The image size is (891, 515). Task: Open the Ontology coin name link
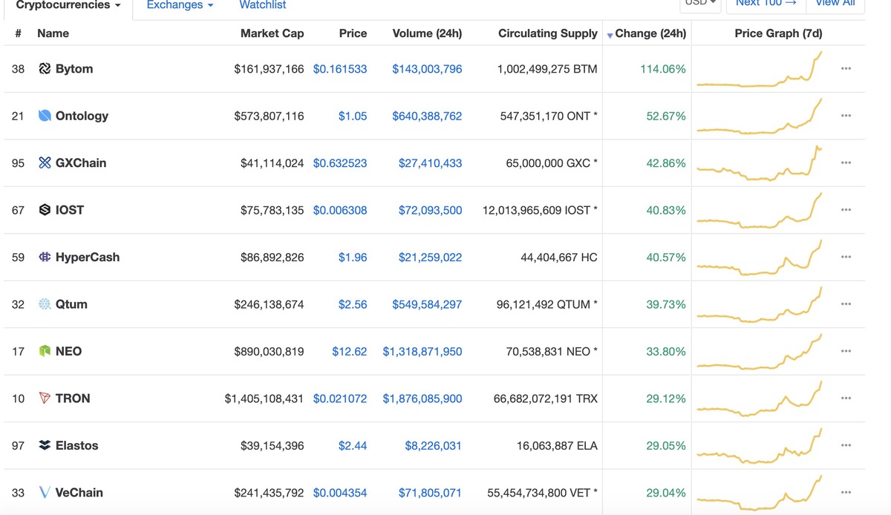click(82, 116)
